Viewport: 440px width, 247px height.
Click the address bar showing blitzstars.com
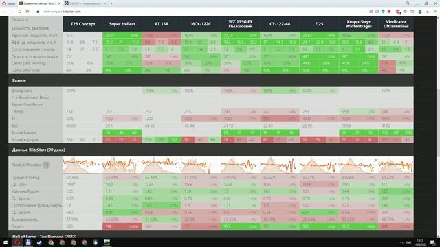[x=63, y=12]
